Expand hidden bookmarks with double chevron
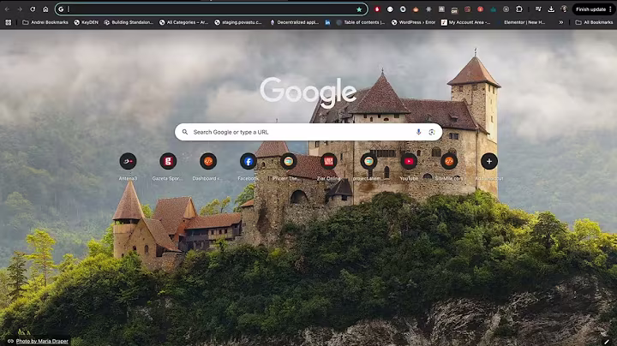The height and width of the screenshot is (346, 617). coord(561,22)
